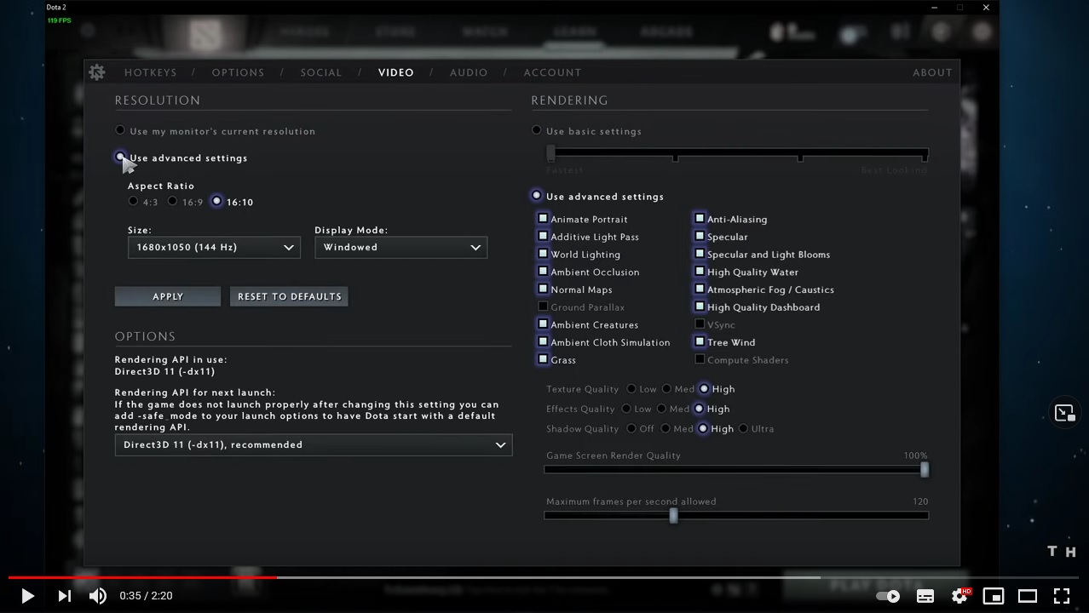Adjust Game Screen Render Quality slider
Viewport: 1089px width, 613px height.
[x=737, y=469]
